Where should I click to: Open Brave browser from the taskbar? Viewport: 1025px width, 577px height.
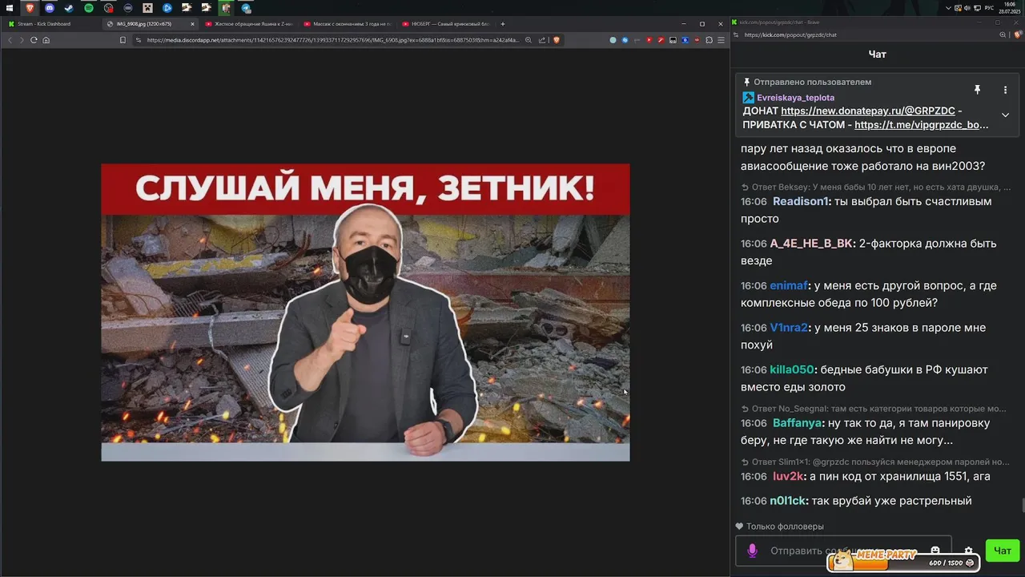pos(30,8)
